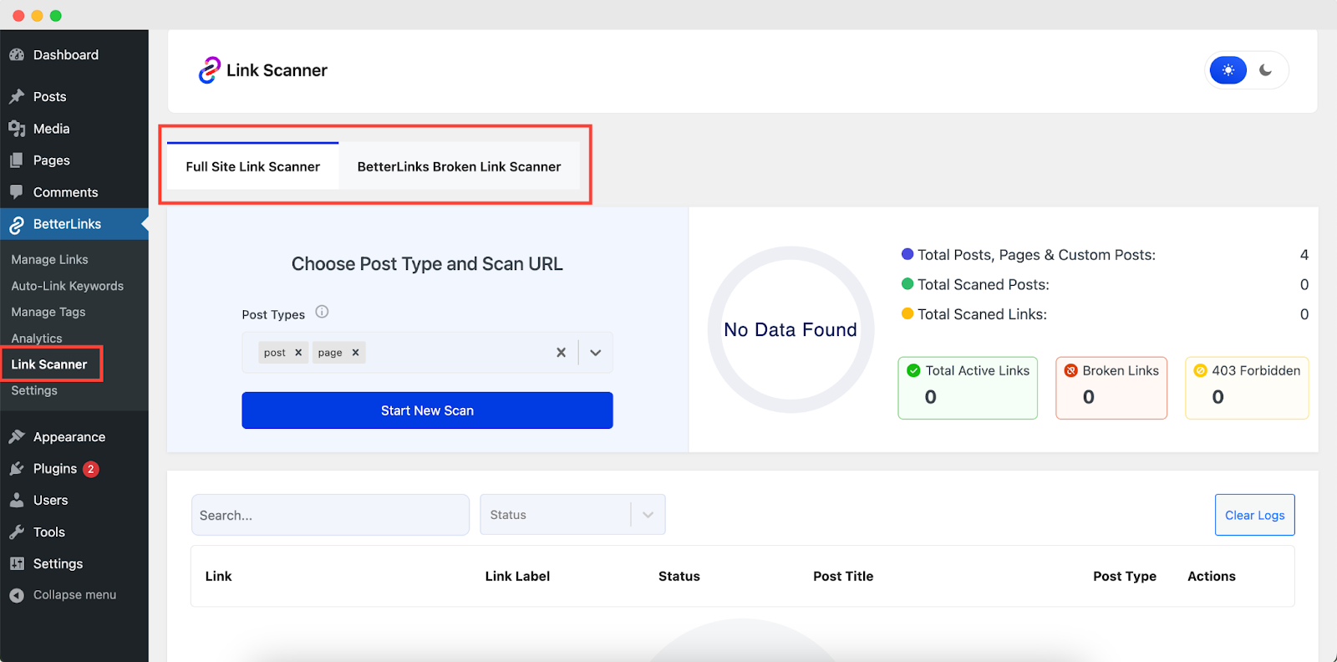Click the Users person icon
Screen dimensions: 1337x662
(17, 501)
